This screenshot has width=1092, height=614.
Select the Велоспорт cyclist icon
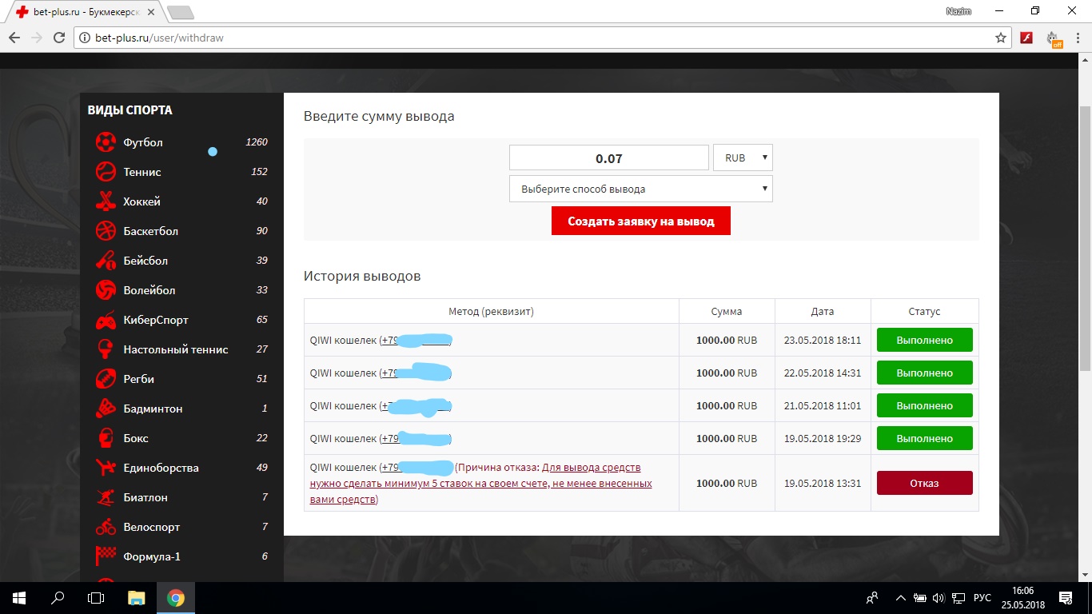(106, 527)
